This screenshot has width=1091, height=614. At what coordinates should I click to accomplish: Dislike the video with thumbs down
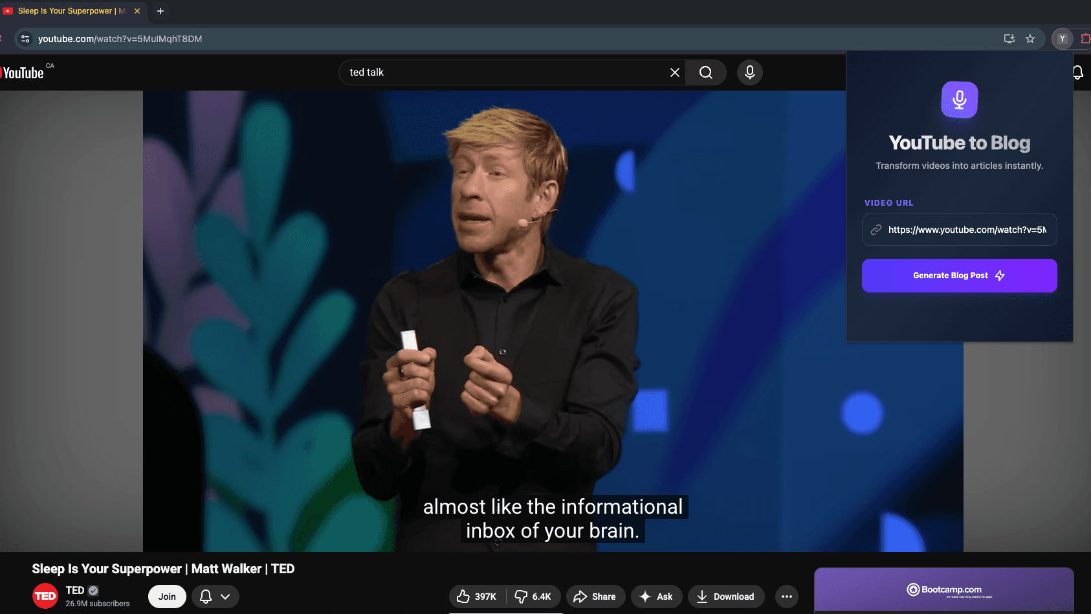pos(533,597)
